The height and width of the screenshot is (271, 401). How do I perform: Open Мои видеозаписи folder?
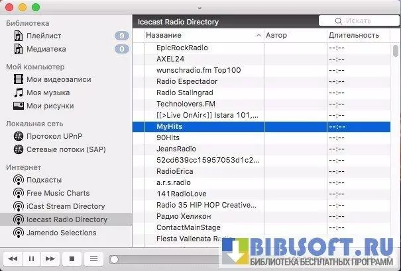(58, 79)
